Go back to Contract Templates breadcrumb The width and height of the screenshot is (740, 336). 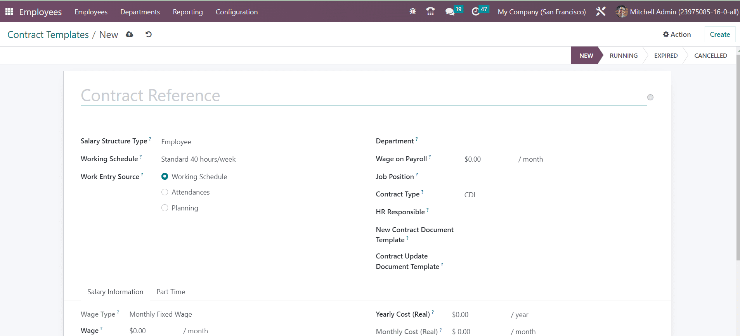pos(48,34)
